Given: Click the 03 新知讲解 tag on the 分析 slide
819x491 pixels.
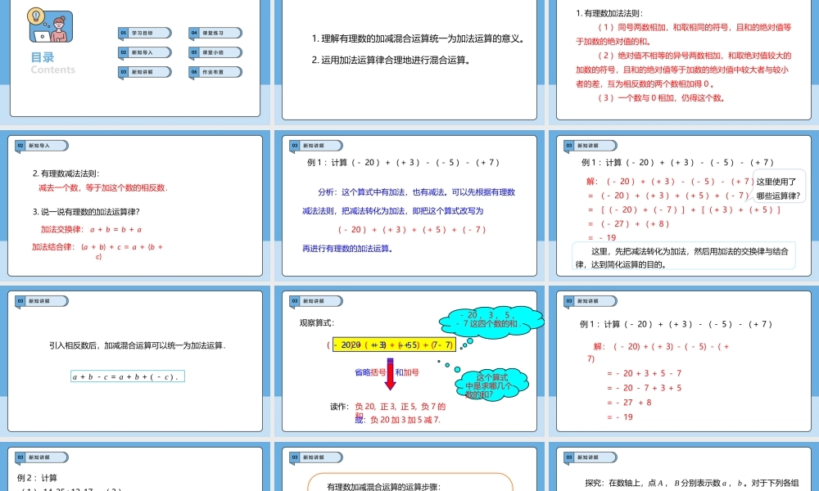Looking at the screenshot, I should (316, 146).
